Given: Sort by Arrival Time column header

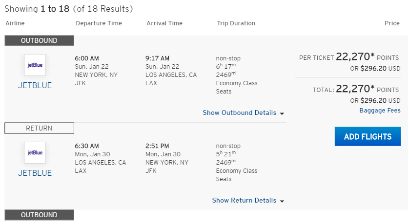Looking at the screenshot, I should [x=164, y=23].
